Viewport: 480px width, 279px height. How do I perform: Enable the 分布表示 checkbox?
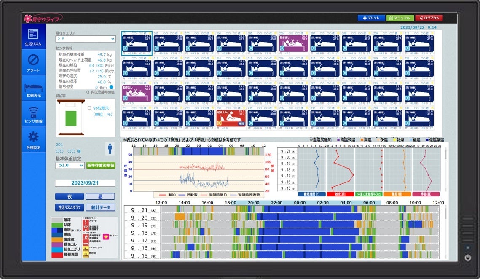pos(89,108)
